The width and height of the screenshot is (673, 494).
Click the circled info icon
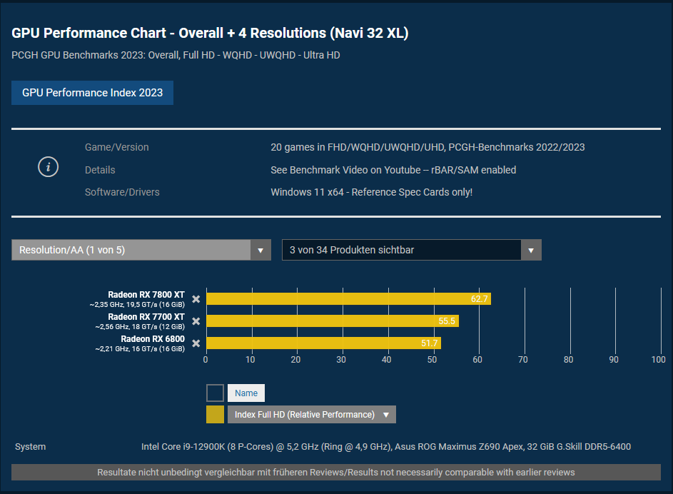coord(48,167)
